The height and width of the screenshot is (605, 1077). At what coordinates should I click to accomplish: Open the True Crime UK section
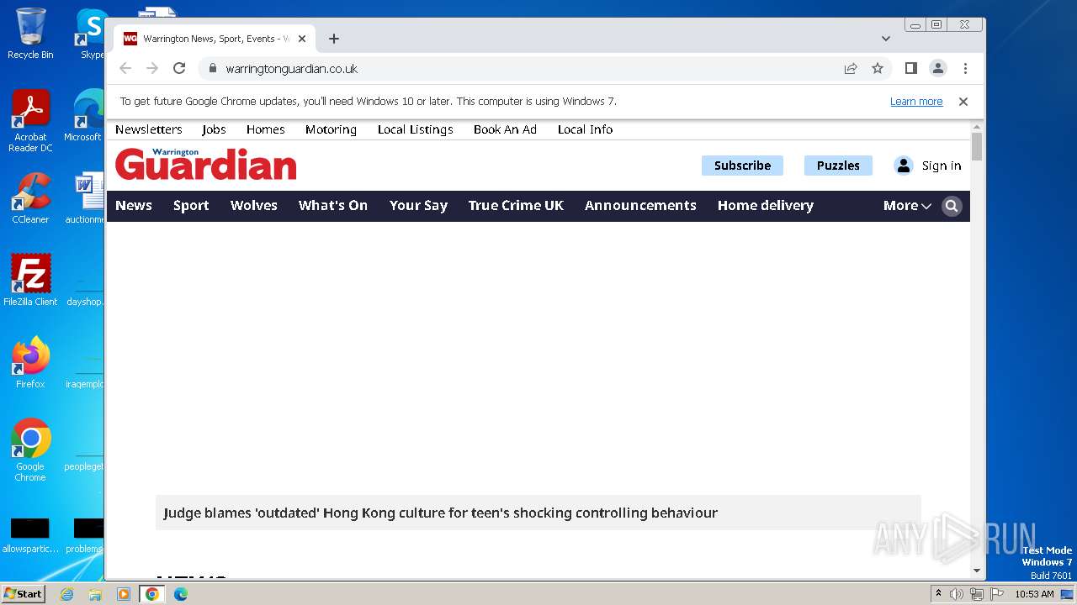(x=516, y=206)
